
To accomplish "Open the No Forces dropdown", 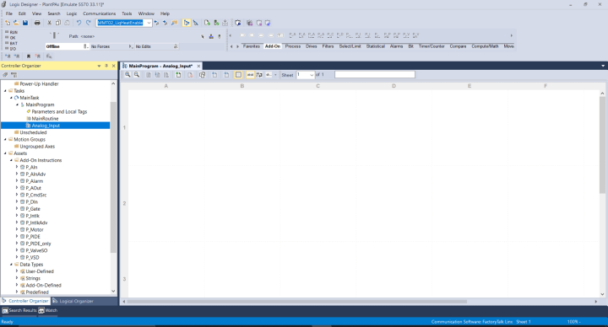I will click(130, 46).
